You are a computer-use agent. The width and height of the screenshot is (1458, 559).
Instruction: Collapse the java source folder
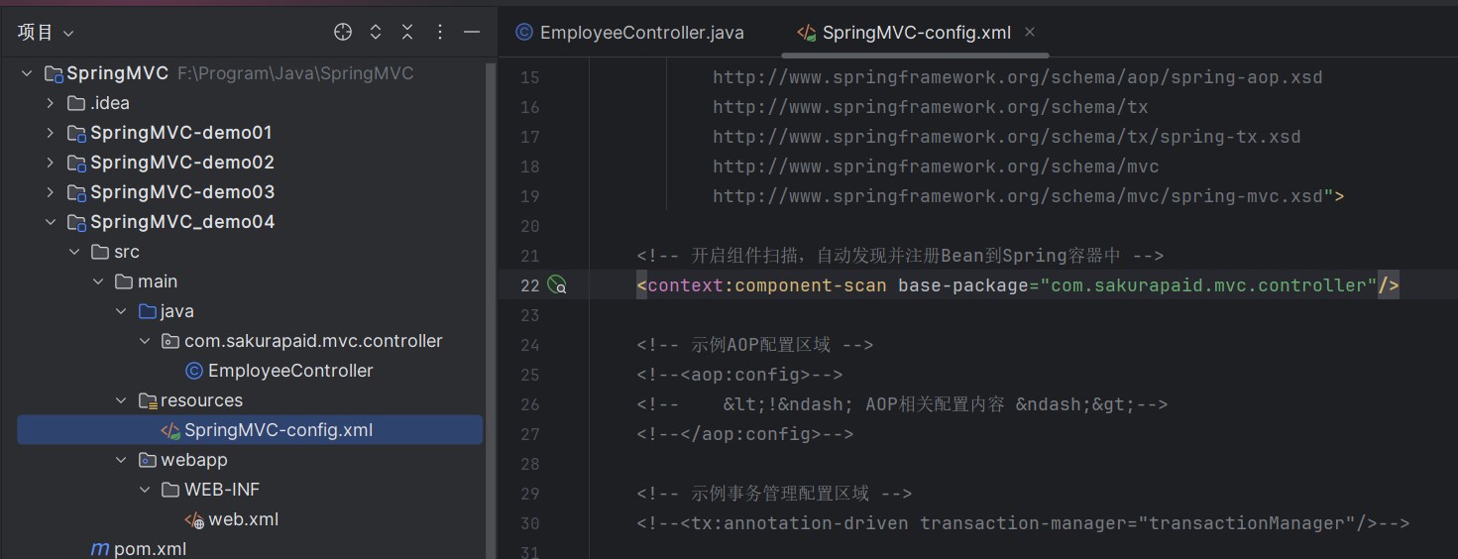[x=121, y=311]
